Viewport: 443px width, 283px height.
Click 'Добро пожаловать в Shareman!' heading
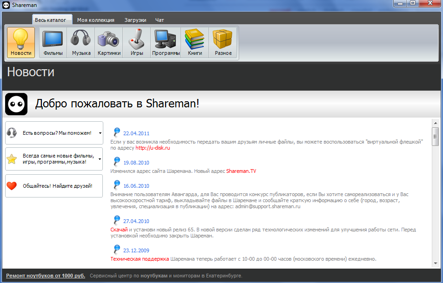[x=117, y=104]
